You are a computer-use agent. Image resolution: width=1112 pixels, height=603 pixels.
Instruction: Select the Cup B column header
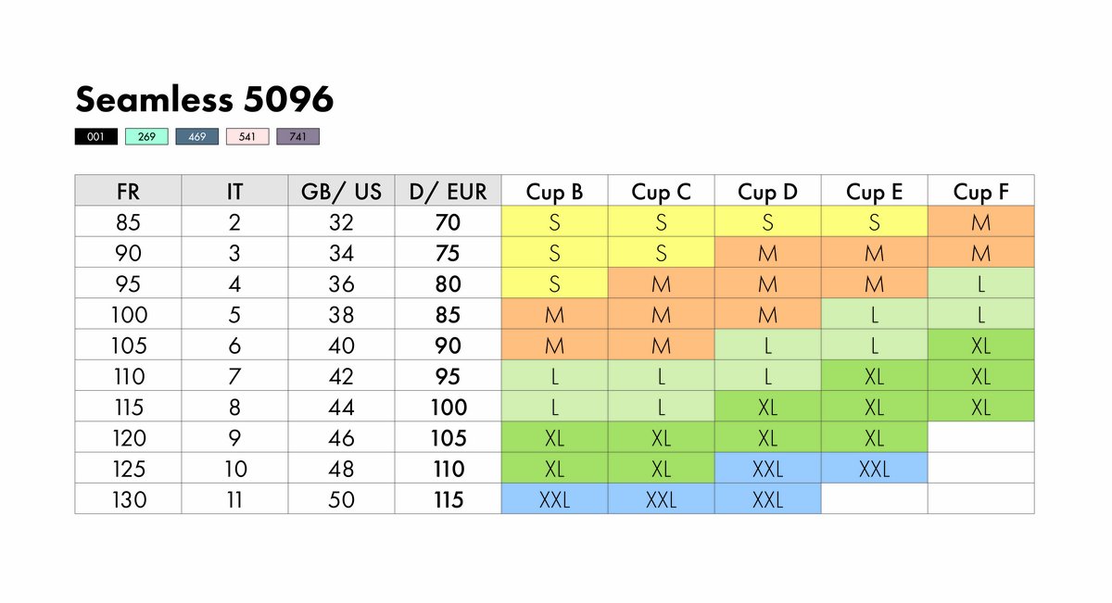(x=554, y=192)
